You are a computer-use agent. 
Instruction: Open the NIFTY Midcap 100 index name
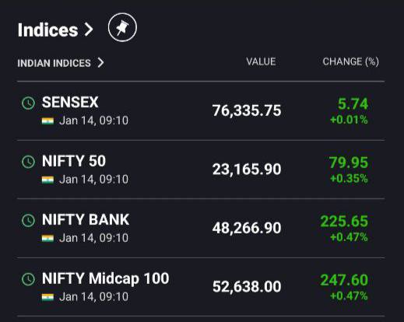pos(105,279)
